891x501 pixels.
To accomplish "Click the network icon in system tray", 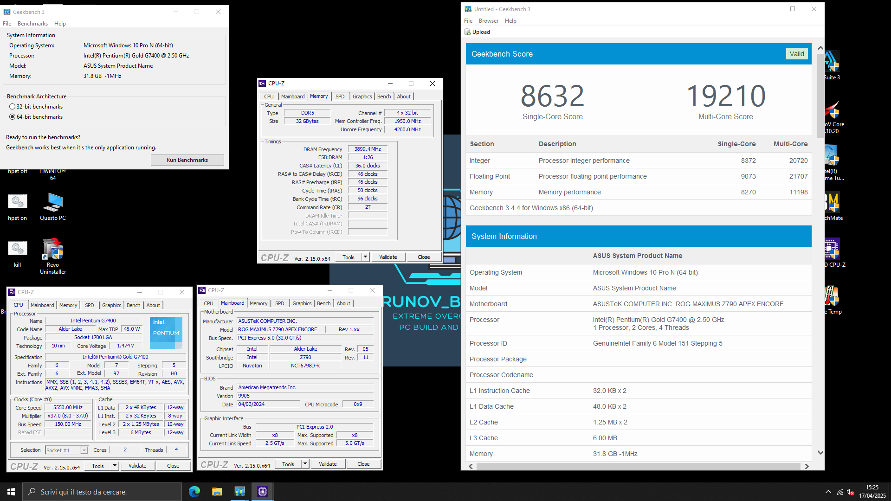I will (x=840, y=492).
